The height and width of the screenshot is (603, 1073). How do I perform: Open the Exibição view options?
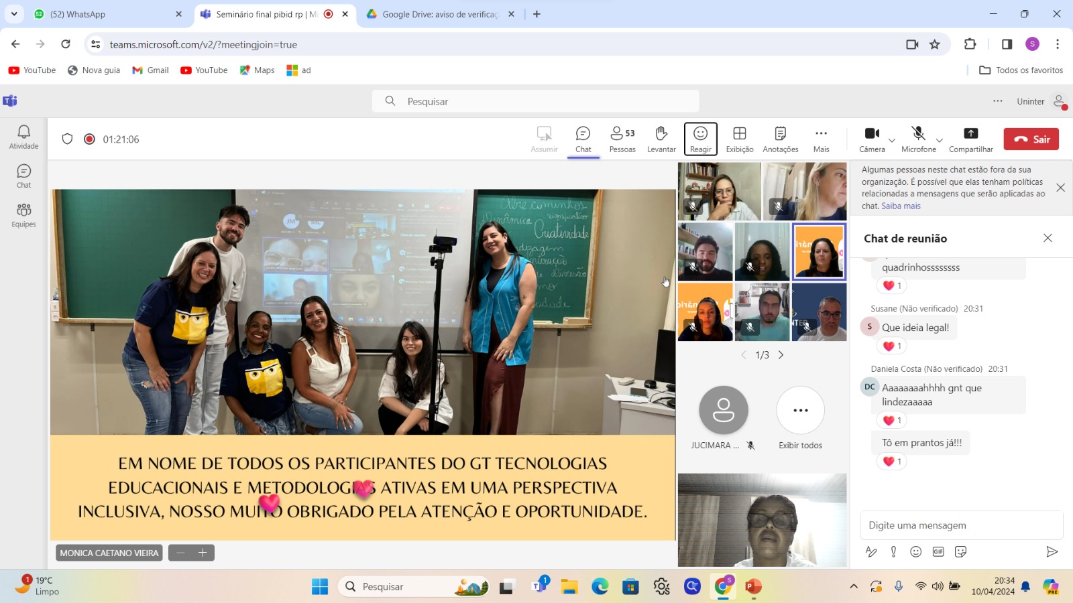(x=739, y=139)
